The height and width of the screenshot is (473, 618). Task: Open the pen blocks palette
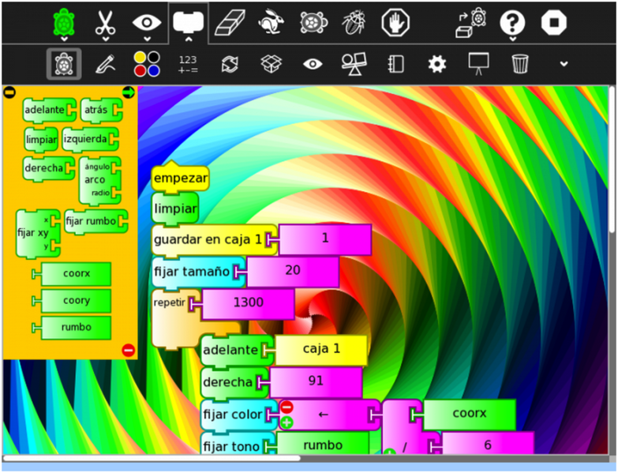[105, 64]
